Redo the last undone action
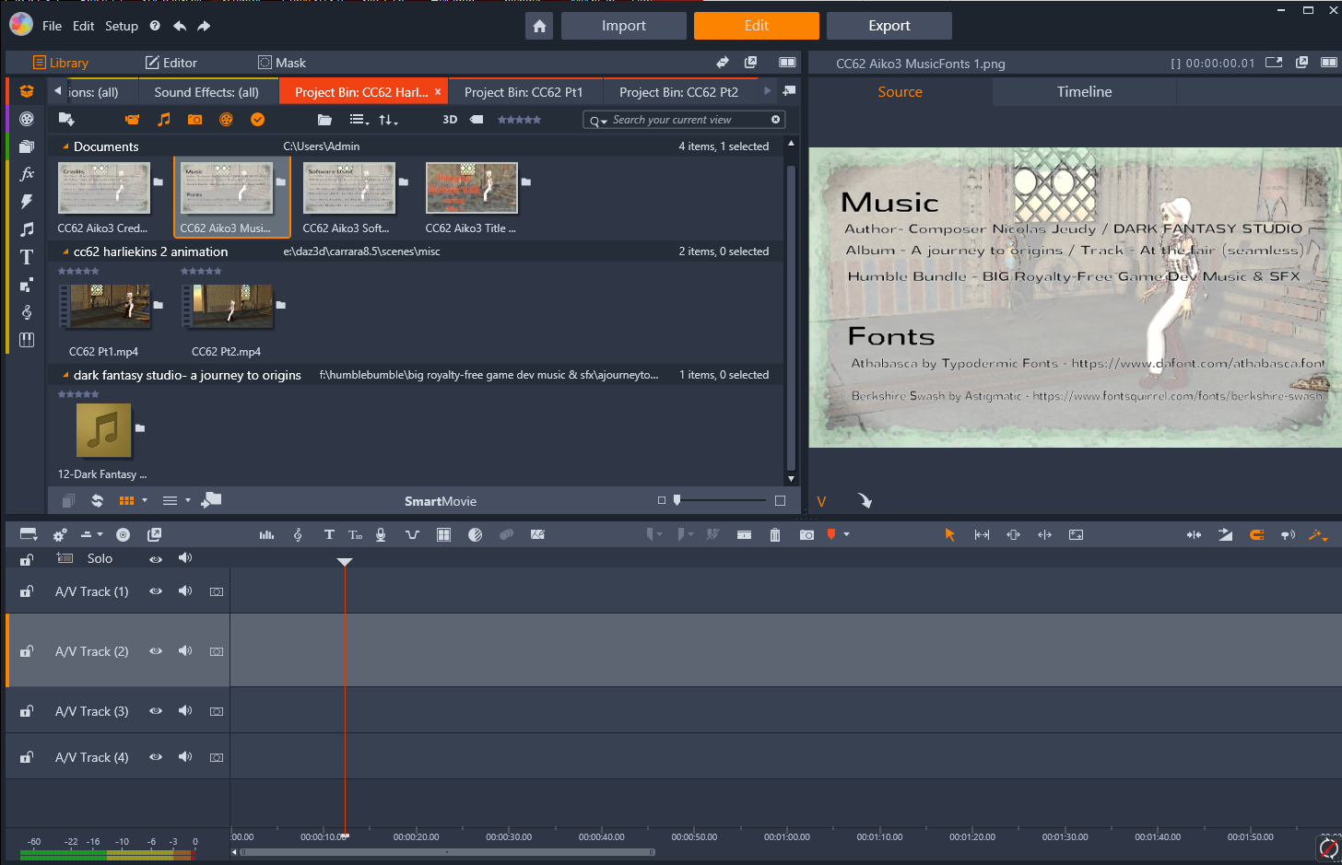 point(204,26)
